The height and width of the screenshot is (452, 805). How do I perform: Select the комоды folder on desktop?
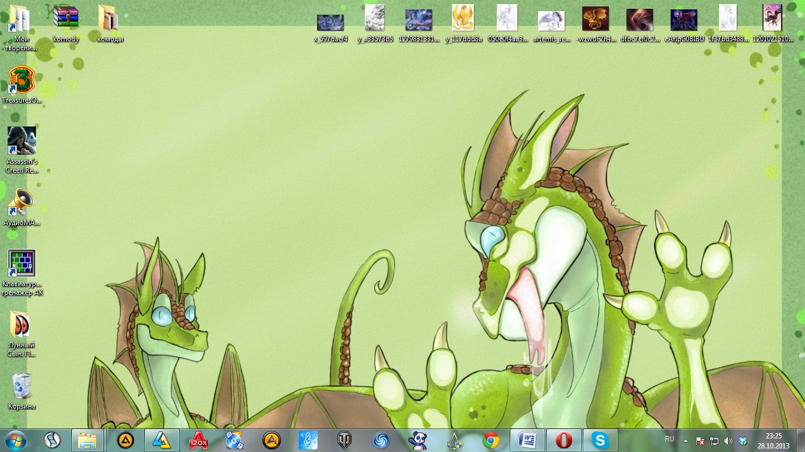(x=110, y=24)
